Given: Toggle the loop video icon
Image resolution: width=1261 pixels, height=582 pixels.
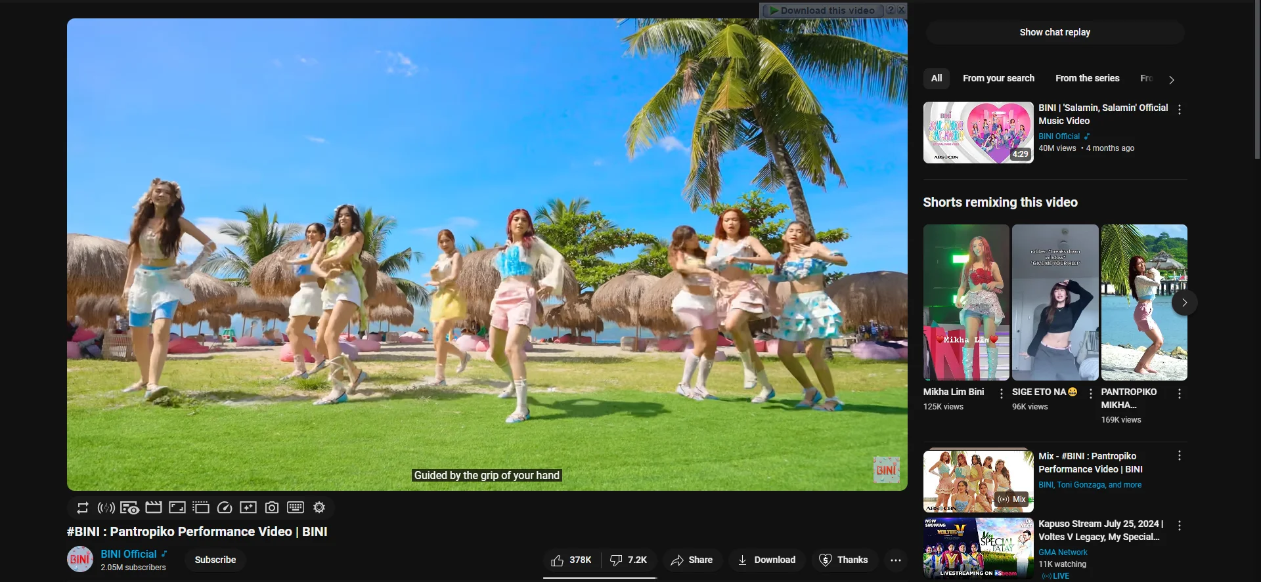Looking at the screenshot, I should (82, 508).
